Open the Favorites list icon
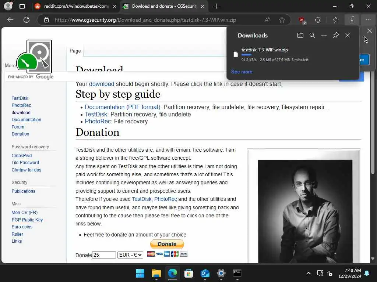This screenshot has width=377, height=282. (x=336, y=20)
